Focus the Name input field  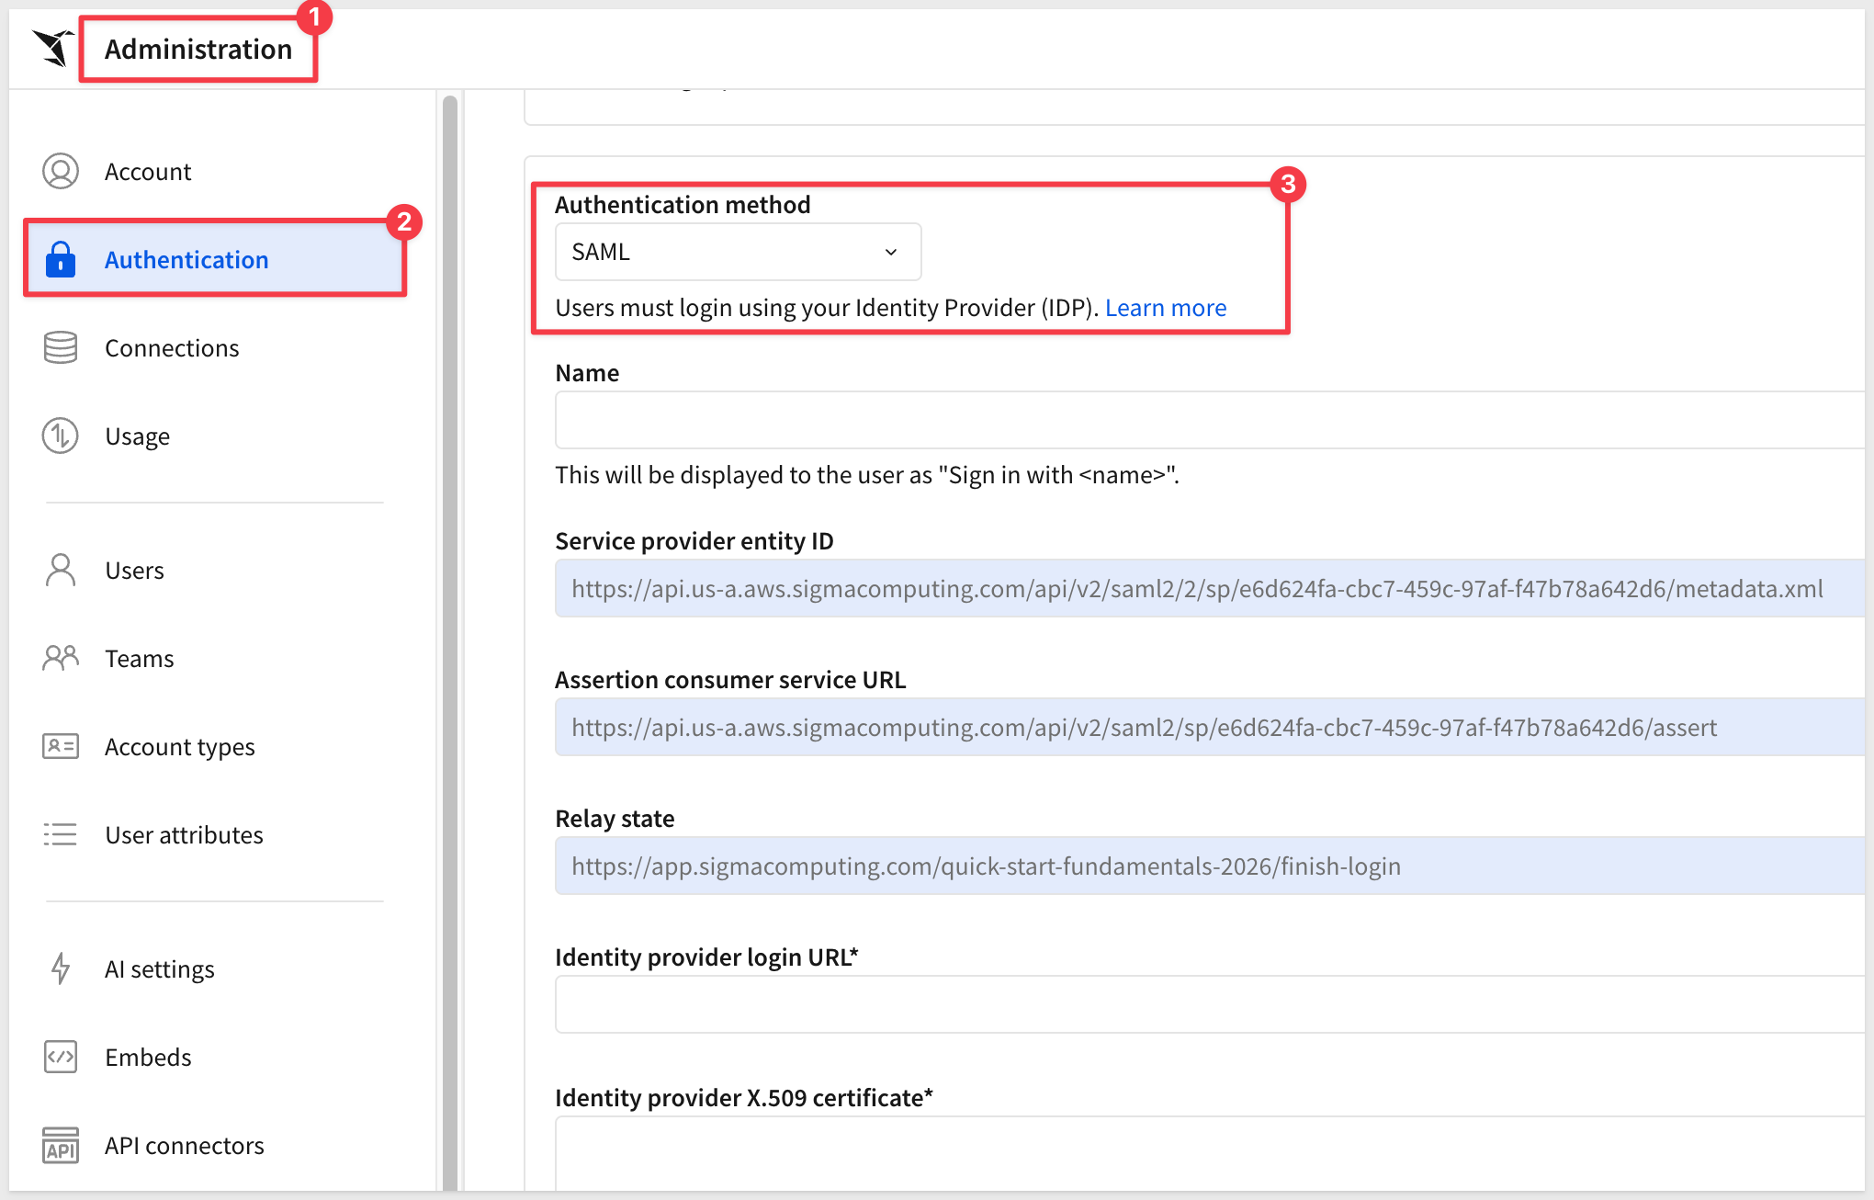(x=1209, y=420)
